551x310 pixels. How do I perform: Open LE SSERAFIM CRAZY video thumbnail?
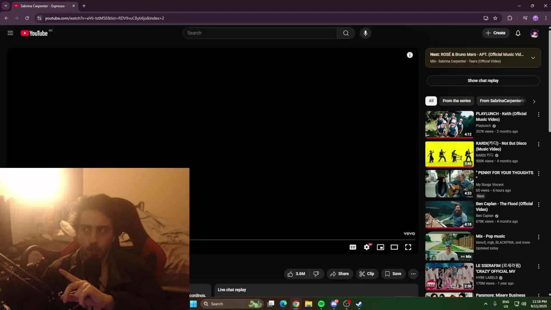449,276
